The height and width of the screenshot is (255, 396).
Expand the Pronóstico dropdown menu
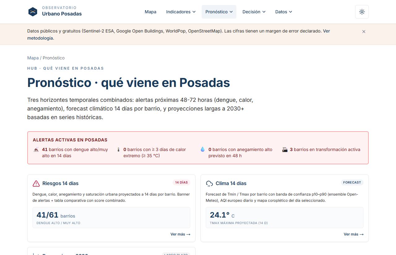click(219, 12)
